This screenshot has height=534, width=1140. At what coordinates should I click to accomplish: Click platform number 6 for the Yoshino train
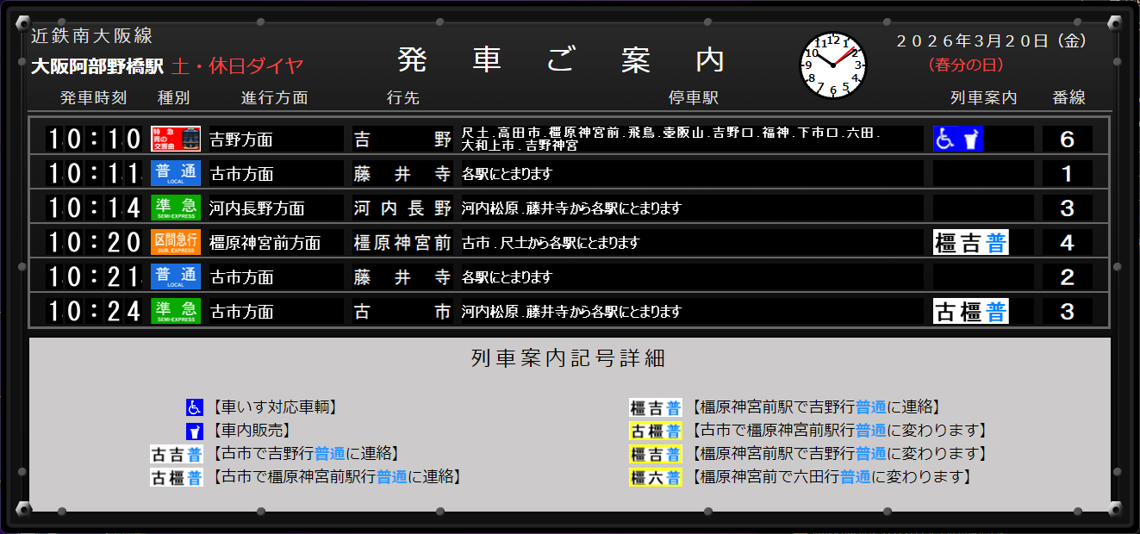(x=1068, y=138)
